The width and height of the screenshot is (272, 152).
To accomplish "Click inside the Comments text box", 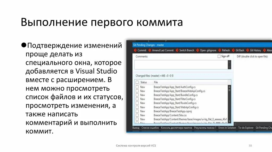I will (x=181, y=65).
